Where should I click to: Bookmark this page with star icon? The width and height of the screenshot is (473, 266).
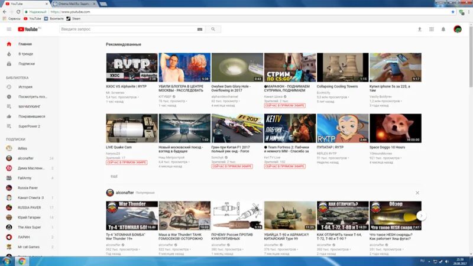pyautogui.click(x=453, y=12)
